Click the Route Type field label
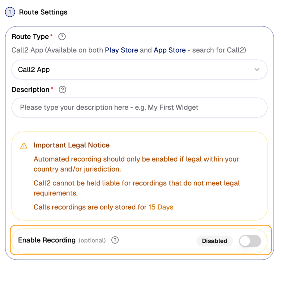This screenshot has height=286, width=281. point(30,37)
